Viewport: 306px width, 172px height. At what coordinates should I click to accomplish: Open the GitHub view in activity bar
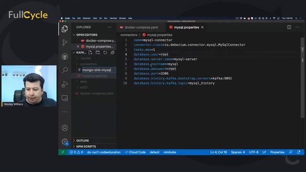coord(65,56)
